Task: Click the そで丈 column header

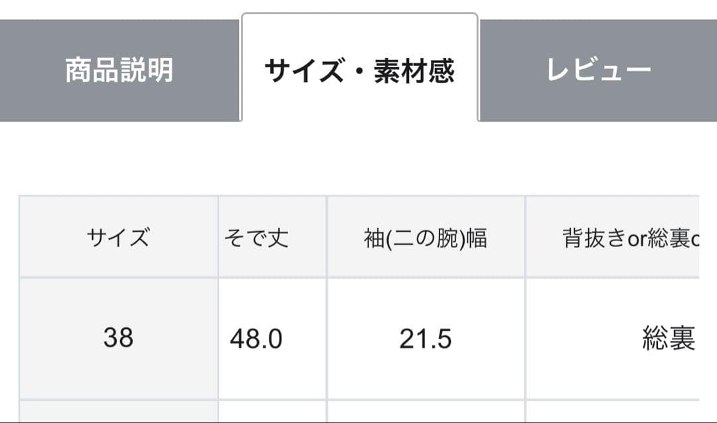Action: (257, 237)
